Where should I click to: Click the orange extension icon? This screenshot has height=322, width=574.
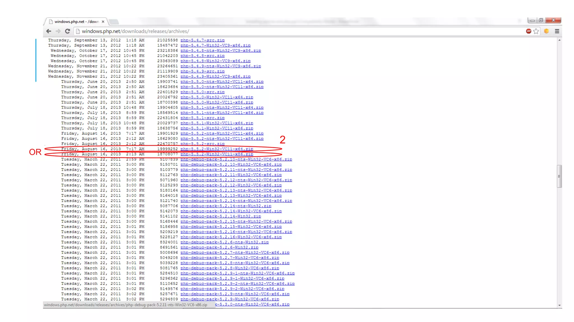coord(546,31)
